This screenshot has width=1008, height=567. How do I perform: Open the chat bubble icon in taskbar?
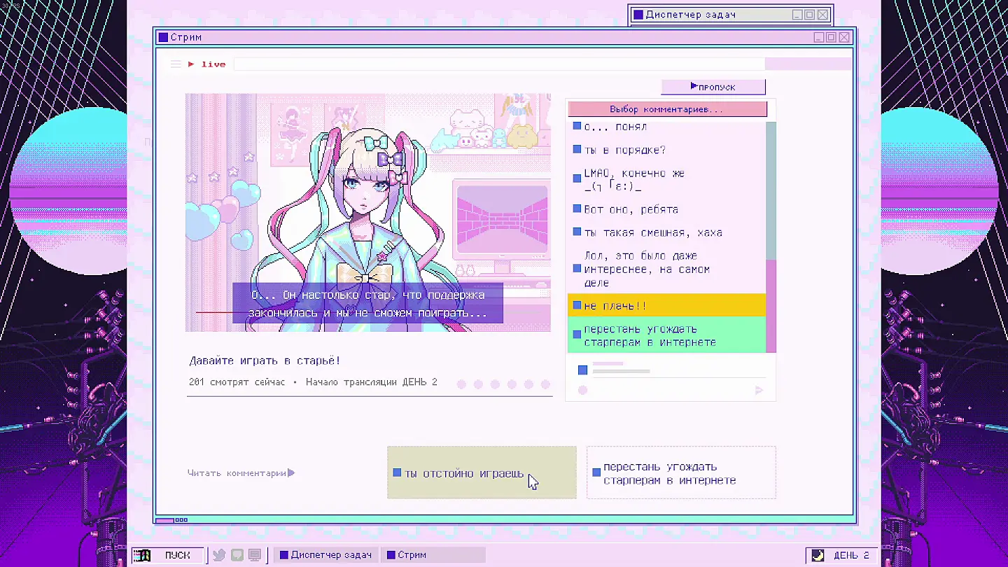[x=237, y=555]
